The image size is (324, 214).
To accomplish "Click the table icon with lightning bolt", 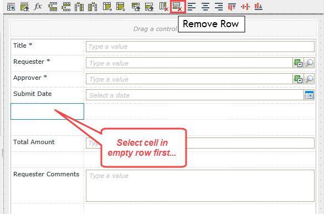I will pos(11,7).
